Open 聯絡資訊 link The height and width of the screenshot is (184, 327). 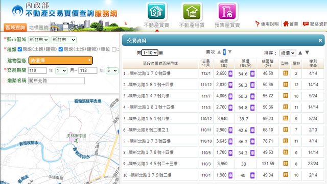pyautogui.click(x=315, y=24)
